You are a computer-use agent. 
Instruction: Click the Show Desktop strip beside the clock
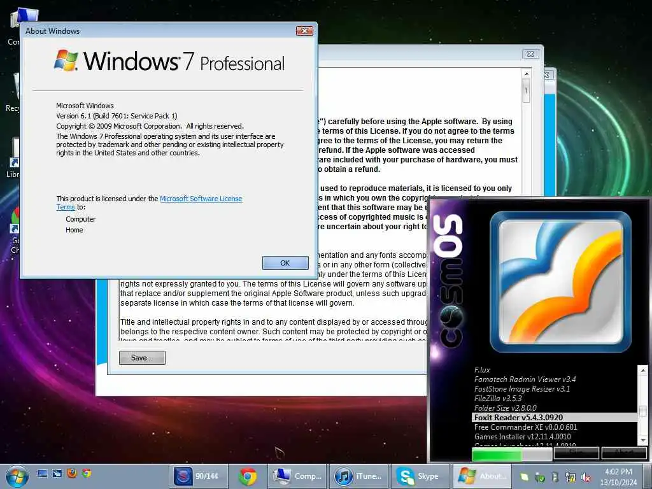click(x=647, y=476)
